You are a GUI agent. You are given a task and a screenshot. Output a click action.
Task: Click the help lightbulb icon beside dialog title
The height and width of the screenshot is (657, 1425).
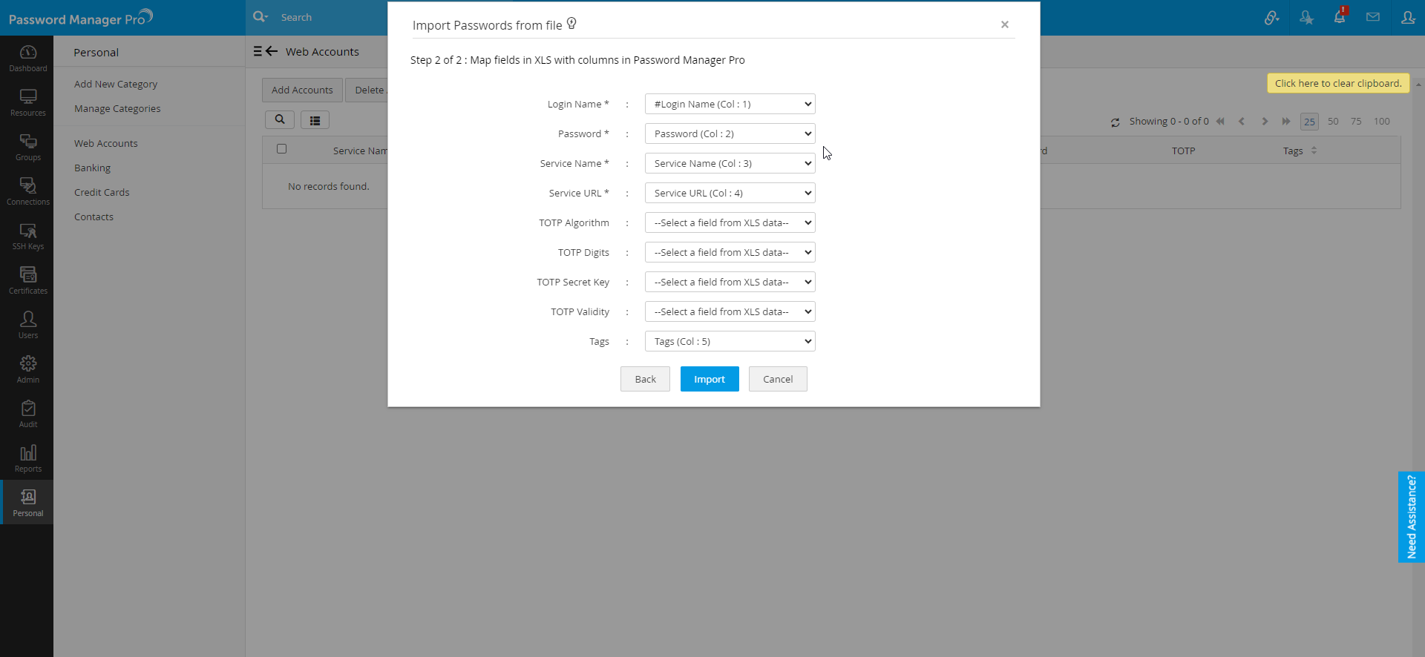[x=571, y=24]
